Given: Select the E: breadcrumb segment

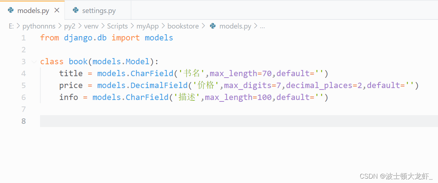Looking at the screenshot, I should 11,26.
